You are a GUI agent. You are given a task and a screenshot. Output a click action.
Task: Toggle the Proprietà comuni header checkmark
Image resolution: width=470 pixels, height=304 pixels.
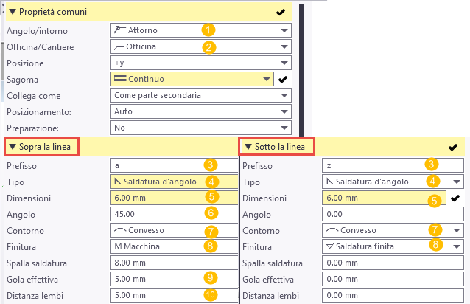point(281,13)
